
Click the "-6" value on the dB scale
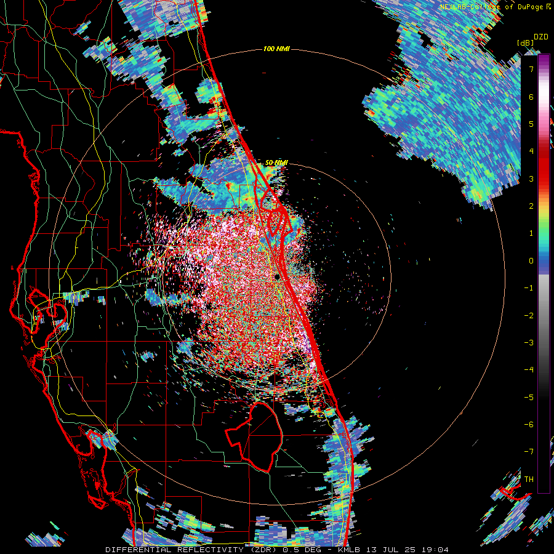[529, 425]
